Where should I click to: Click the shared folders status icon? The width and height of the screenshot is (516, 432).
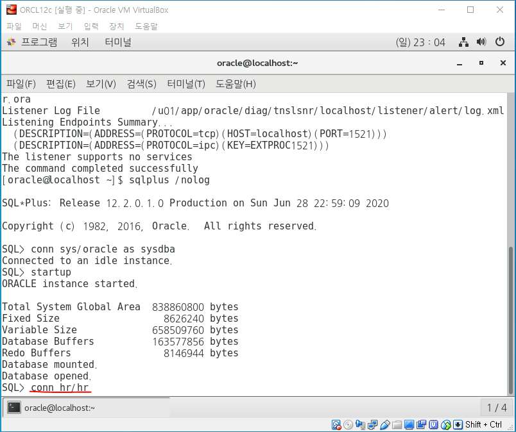click(x=397, y=425)
